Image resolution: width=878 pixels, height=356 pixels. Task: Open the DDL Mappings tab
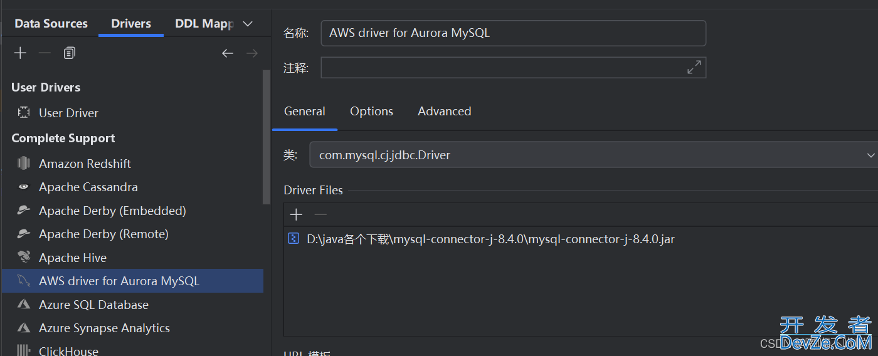(204, 24)
